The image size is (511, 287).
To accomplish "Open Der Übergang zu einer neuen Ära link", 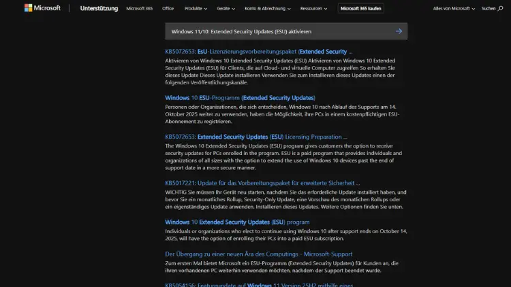I will coord(258,254).
